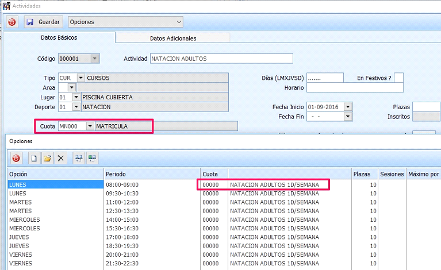
Task: Click the red exit icon in Opciones panel
Action: [16, 158]
